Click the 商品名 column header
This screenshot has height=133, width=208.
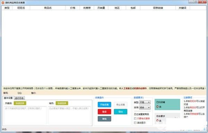pyautogui.click(x=48, y=8)
